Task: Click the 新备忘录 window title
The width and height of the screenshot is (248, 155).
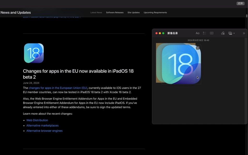Action: click(173, 33)
